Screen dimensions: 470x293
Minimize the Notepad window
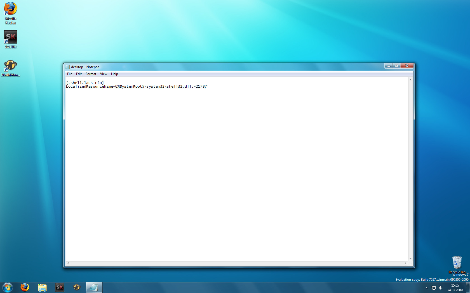[389, 66]
